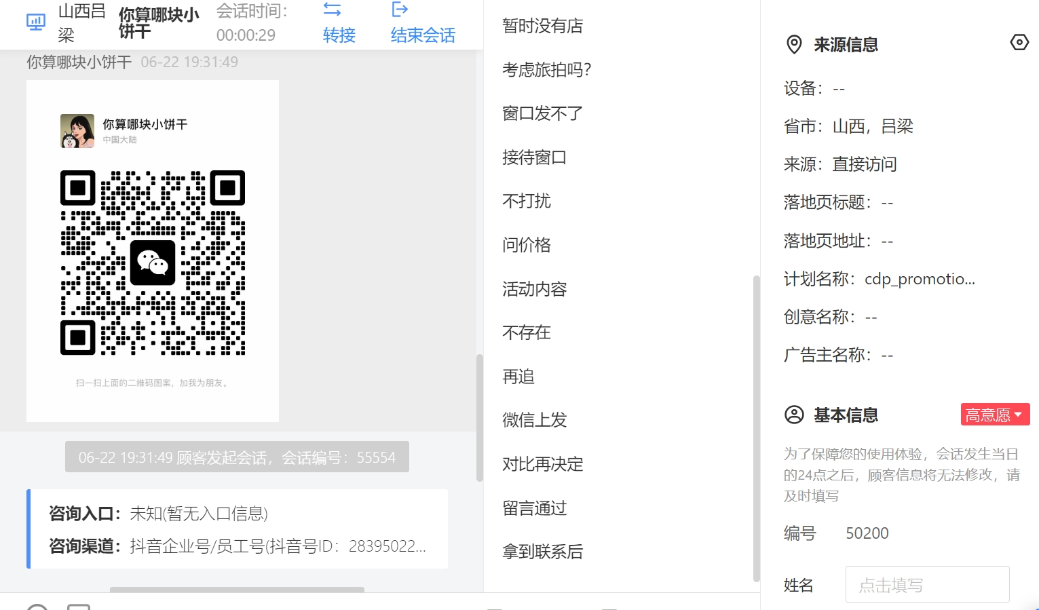1039x610 pixels.
Task: Click the customer info notice about 24点
Action: tap(902, 475)
